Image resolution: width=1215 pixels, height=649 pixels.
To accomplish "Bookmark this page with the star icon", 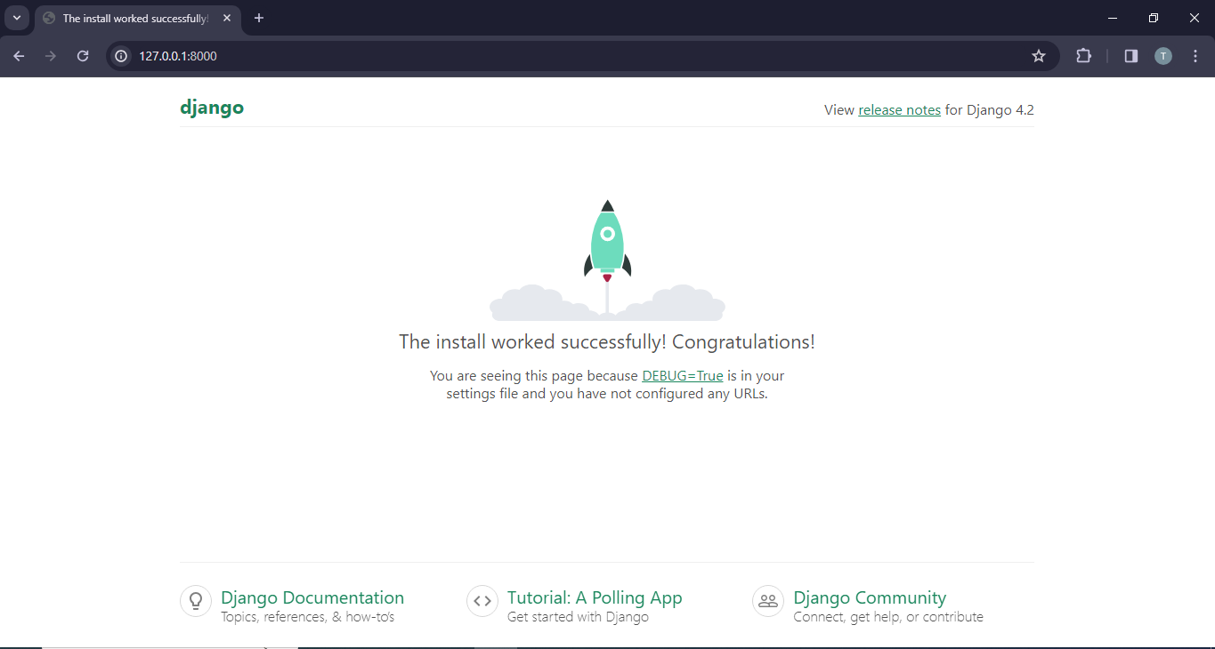I will pyautogui.click(x=1039, y=56).
